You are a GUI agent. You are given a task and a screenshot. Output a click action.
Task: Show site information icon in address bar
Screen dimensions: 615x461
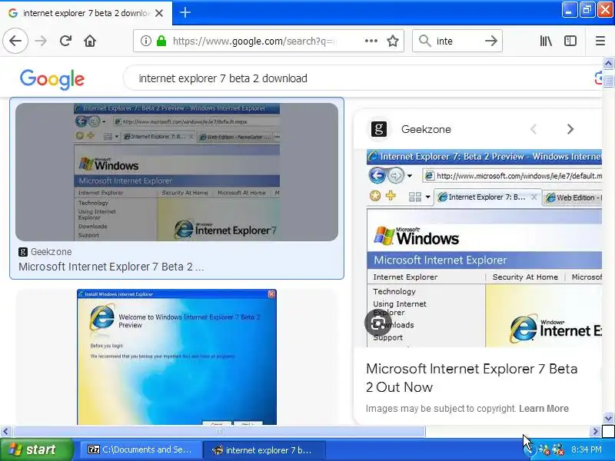click(145, 41)
